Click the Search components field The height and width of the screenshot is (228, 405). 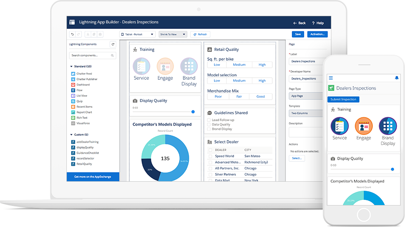[x=92, y=56]
